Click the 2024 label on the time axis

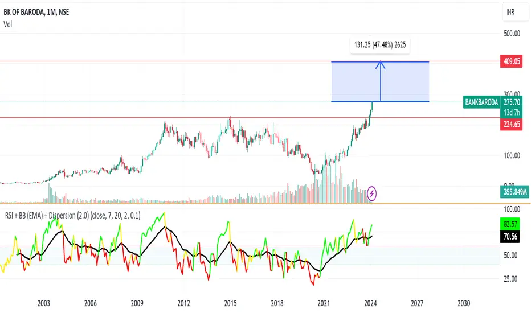[370, 303]
